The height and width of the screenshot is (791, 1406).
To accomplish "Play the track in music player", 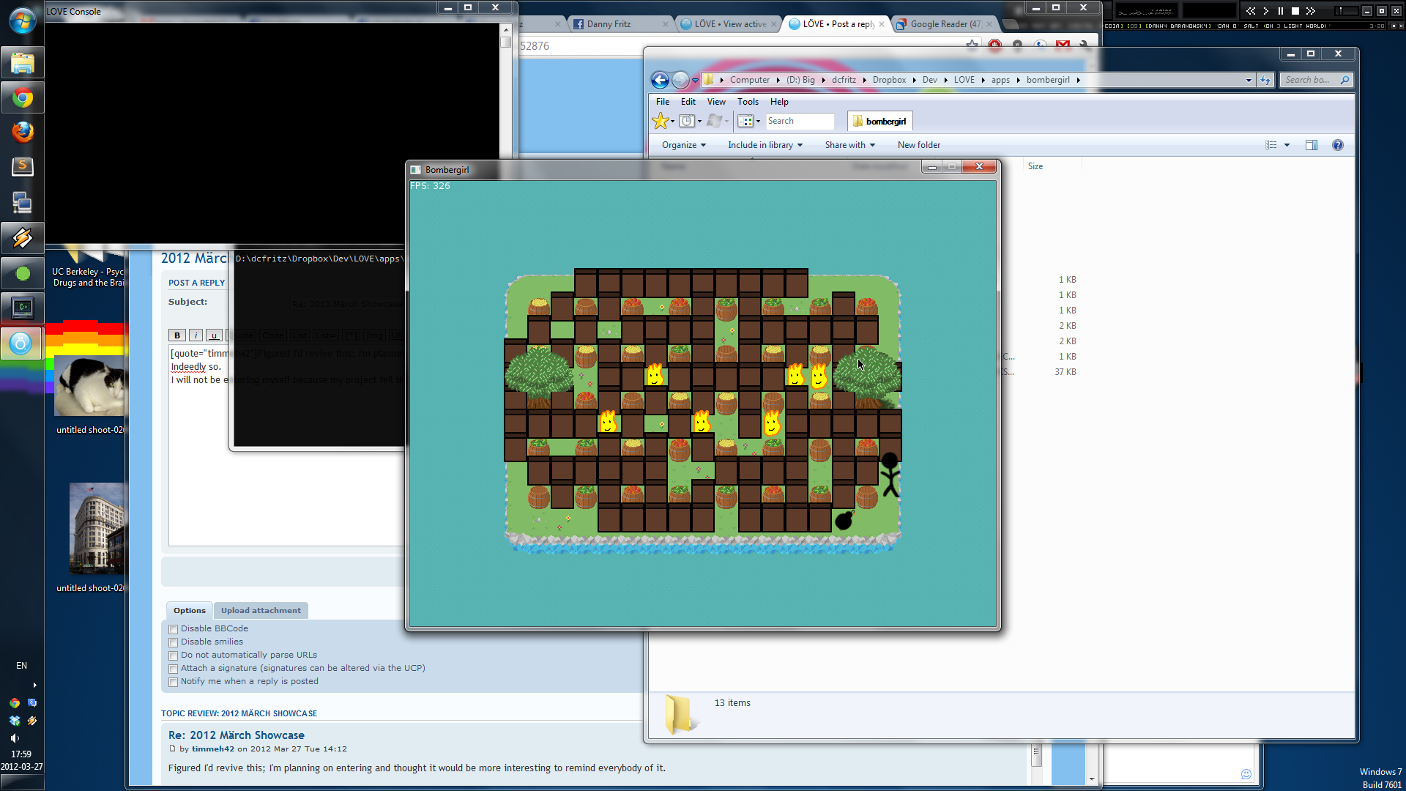I will click(x=1266, y=11).
